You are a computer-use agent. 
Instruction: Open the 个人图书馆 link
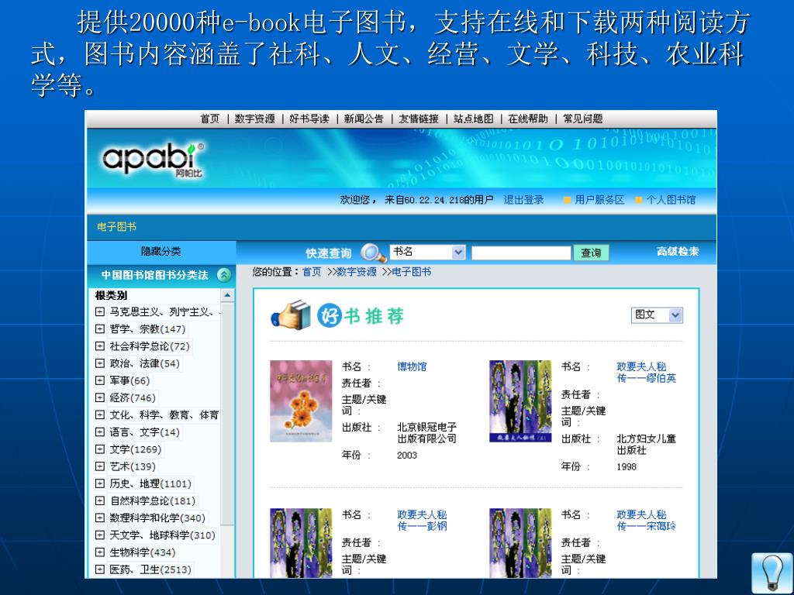pyautogui.click(x=671, y=200)
